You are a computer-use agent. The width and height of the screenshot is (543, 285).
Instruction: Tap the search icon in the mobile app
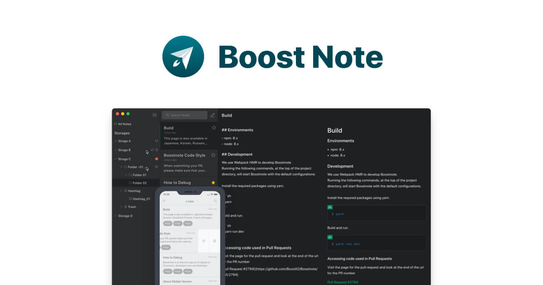tap(215, 201)
